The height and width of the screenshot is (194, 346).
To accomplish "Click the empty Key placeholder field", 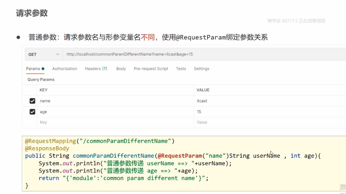I will point(114,122).
